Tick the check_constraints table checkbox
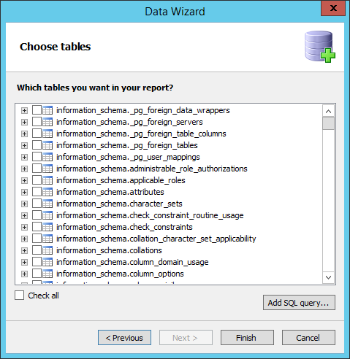Viewport: 350px width, 359px height. click(x=37, y=227)
